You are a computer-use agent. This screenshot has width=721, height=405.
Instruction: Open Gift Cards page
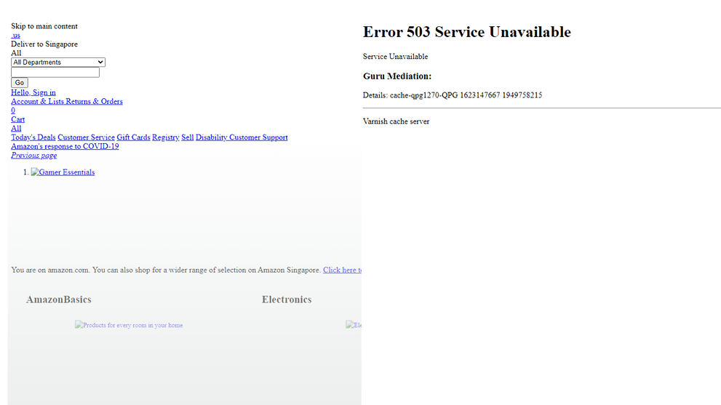point(133,137)
